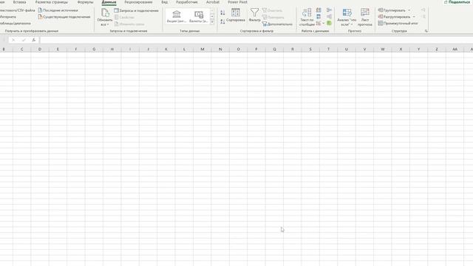Switch to the Разработчик tab

(x=187, y=2)
